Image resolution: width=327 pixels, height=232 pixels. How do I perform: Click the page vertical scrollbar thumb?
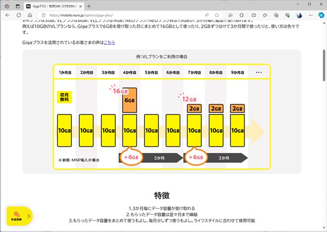point(324,65)
